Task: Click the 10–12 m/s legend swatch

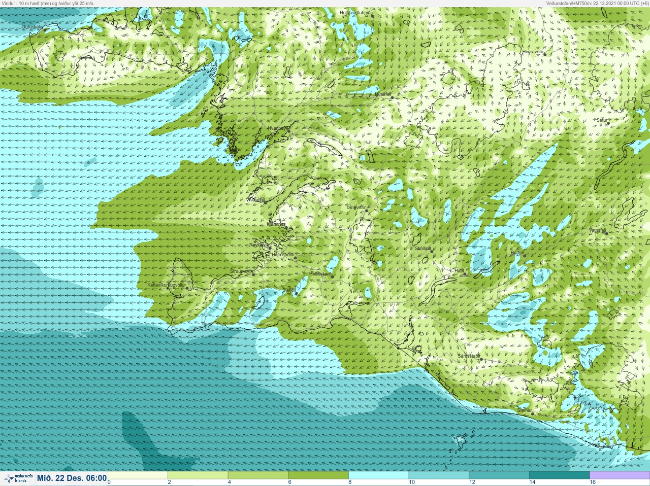Action: 439,475
